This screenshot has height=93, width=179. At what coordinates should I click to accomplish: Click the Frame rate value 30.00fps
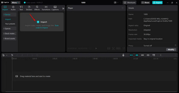coord(147,34)
